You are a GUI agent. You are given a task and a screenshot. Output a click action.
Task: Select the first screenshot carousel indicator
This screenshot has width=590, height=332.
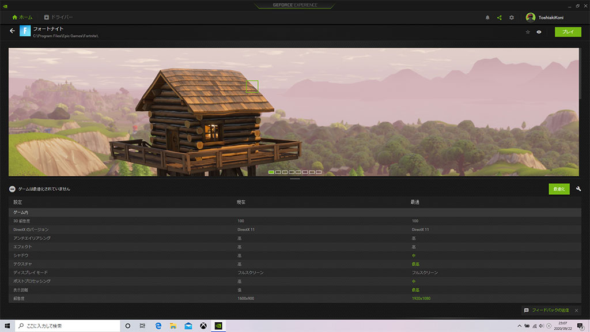tap(271, 172)
